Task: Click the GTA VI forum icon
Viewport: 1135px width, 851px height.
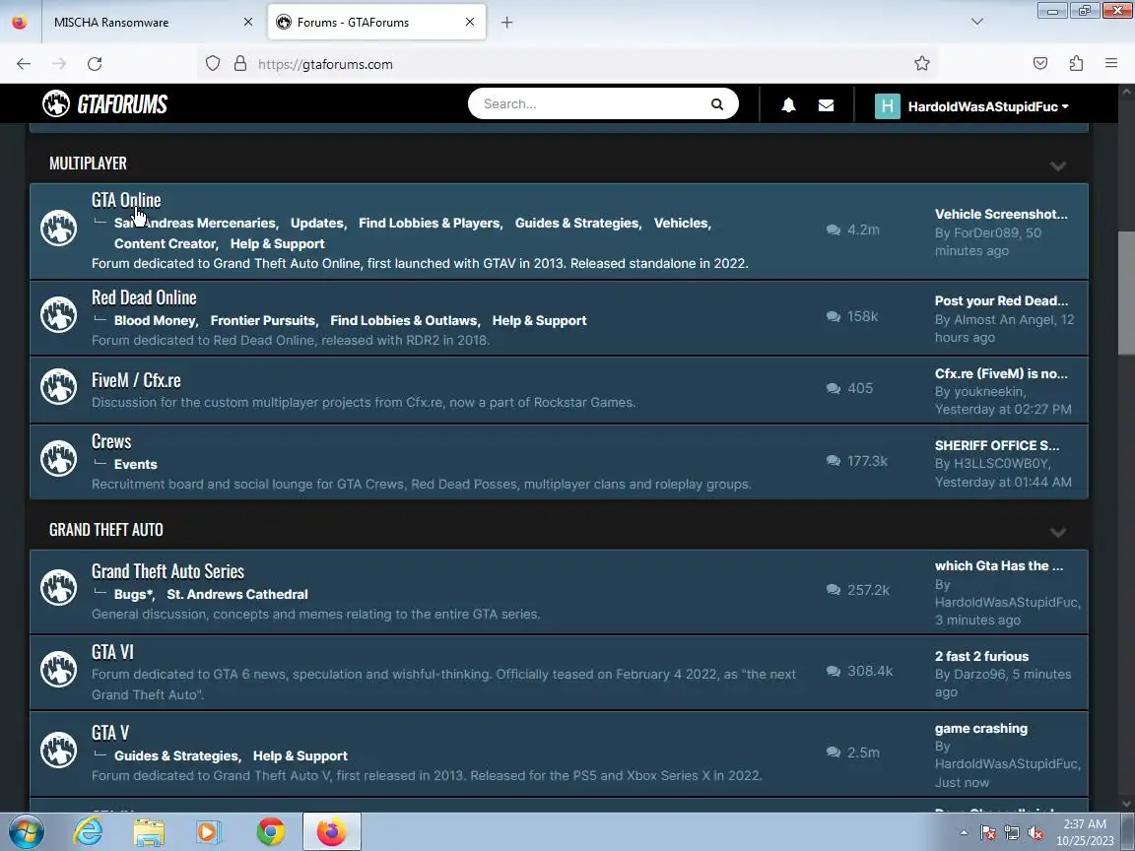Action: click(x=59, y=670)
